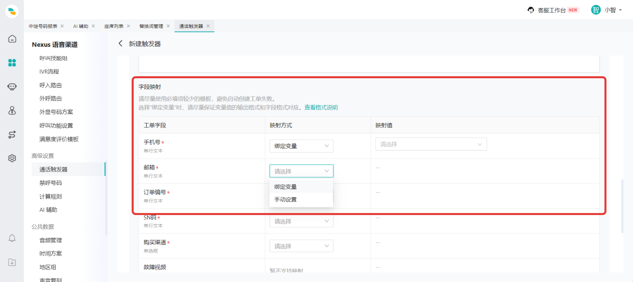The height and width of the screenshot is (282, 633).
Task: Choose 绑定变量 from the open dropdown list
Action: [x=301, y=187]
